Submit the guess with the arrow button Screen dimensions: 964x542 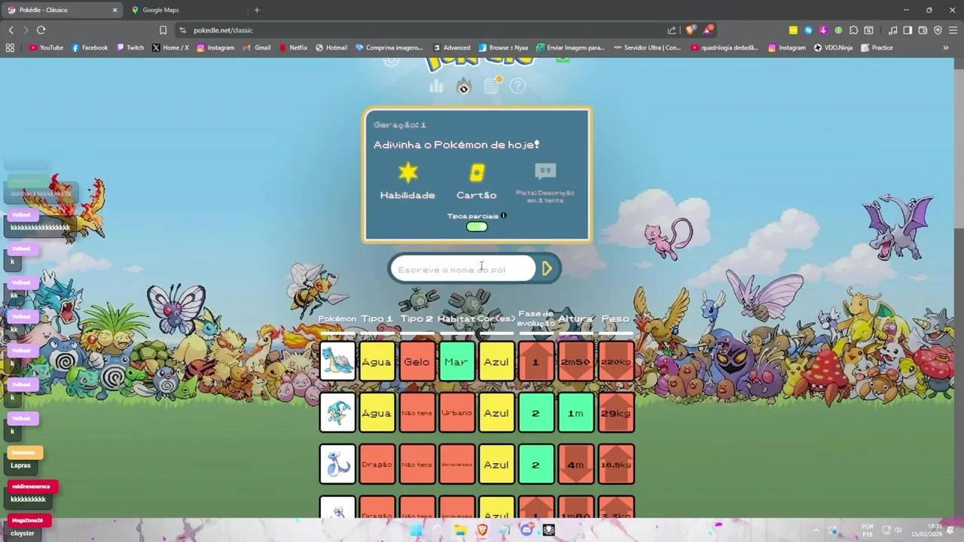coord(548,268)
